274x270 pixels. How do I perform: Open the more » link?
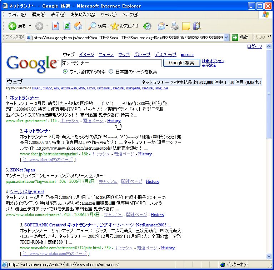click(x=187, y=55)
